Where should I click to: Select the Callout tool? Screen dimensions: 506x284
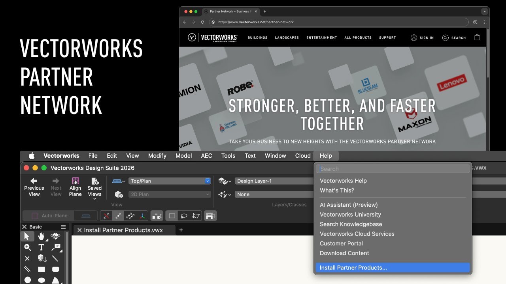coord(56,247)
